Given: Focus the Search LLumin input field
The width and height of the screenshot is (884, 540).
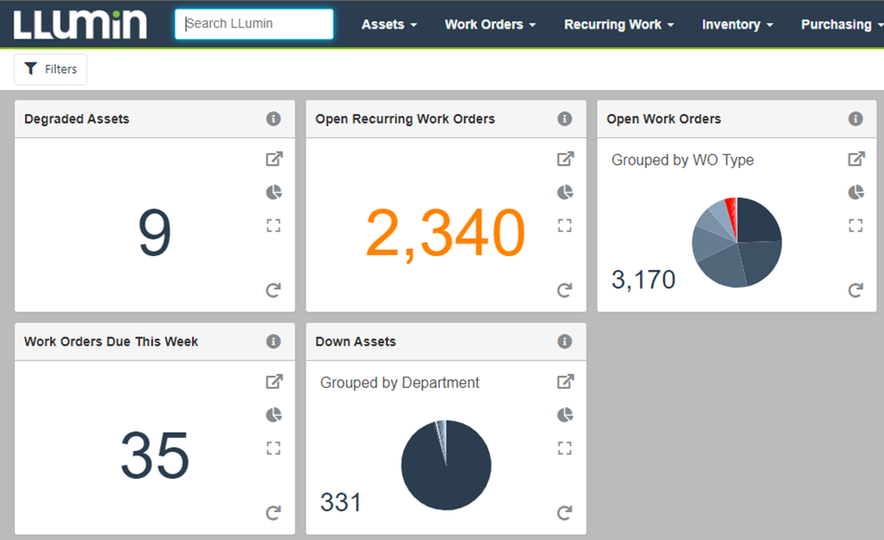Looking at the screenshot, I should pos(254,24).
